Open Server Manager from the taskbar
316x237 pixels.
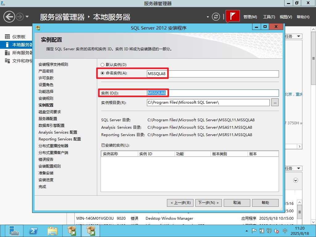click(x=14, y=231)
